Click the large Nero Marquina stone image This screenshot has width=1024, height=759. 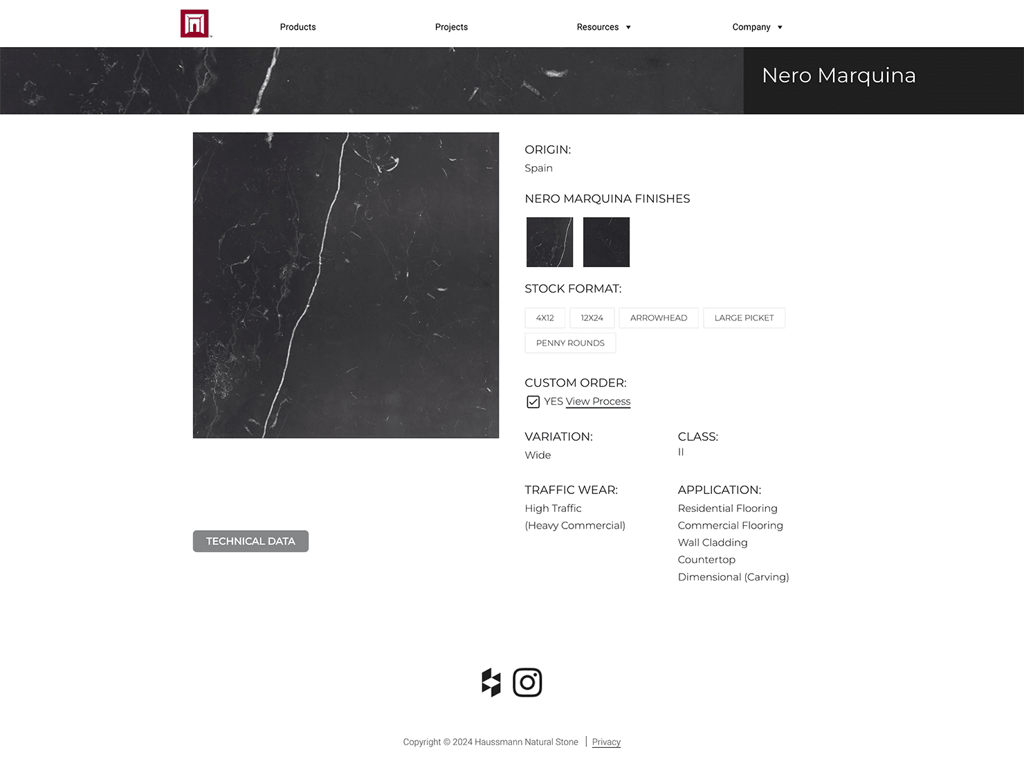[x=345, y=285]
